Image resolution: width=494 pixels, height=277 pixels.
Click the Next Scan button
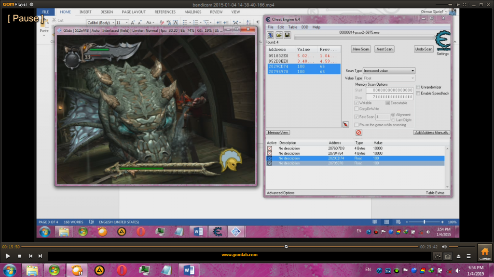click(x=384, y=49)
